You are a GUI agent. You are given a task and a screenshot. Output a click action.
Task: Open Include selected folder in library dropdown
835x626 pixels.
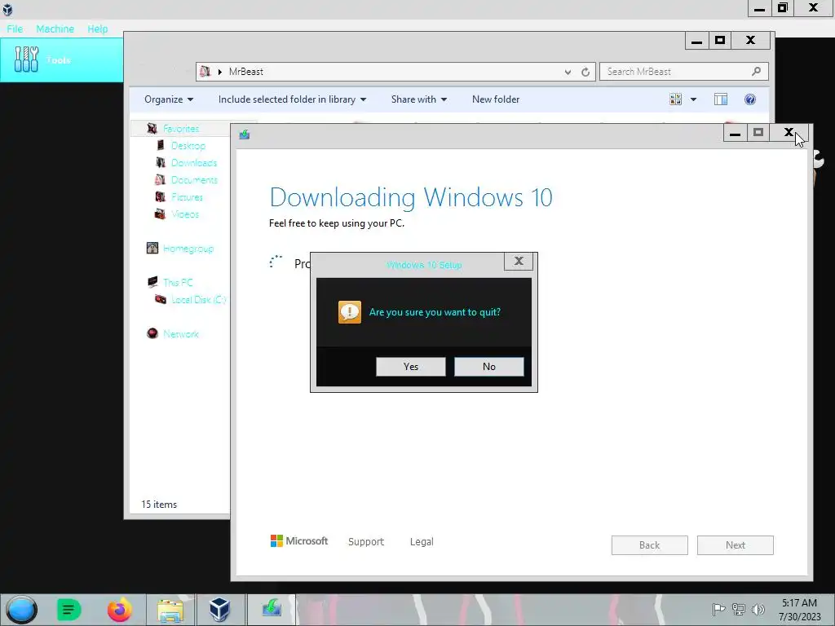click(293, 99)
